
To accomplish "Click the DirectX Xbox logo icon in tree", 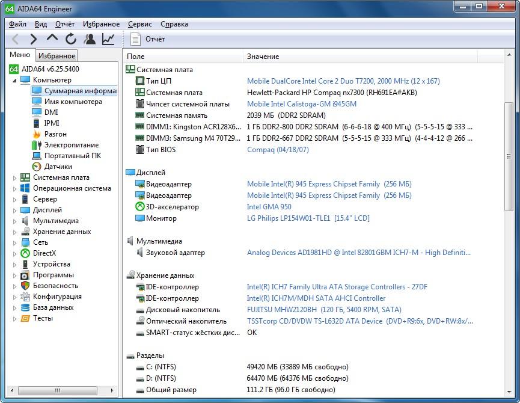I will tap(25, 253).
